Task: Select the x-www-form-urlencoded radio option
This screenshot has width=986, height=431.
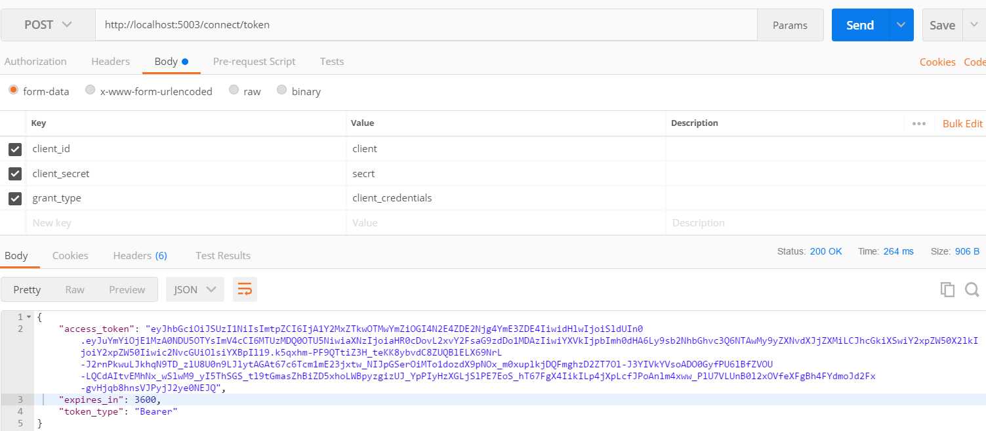Action: click(91, 91)
